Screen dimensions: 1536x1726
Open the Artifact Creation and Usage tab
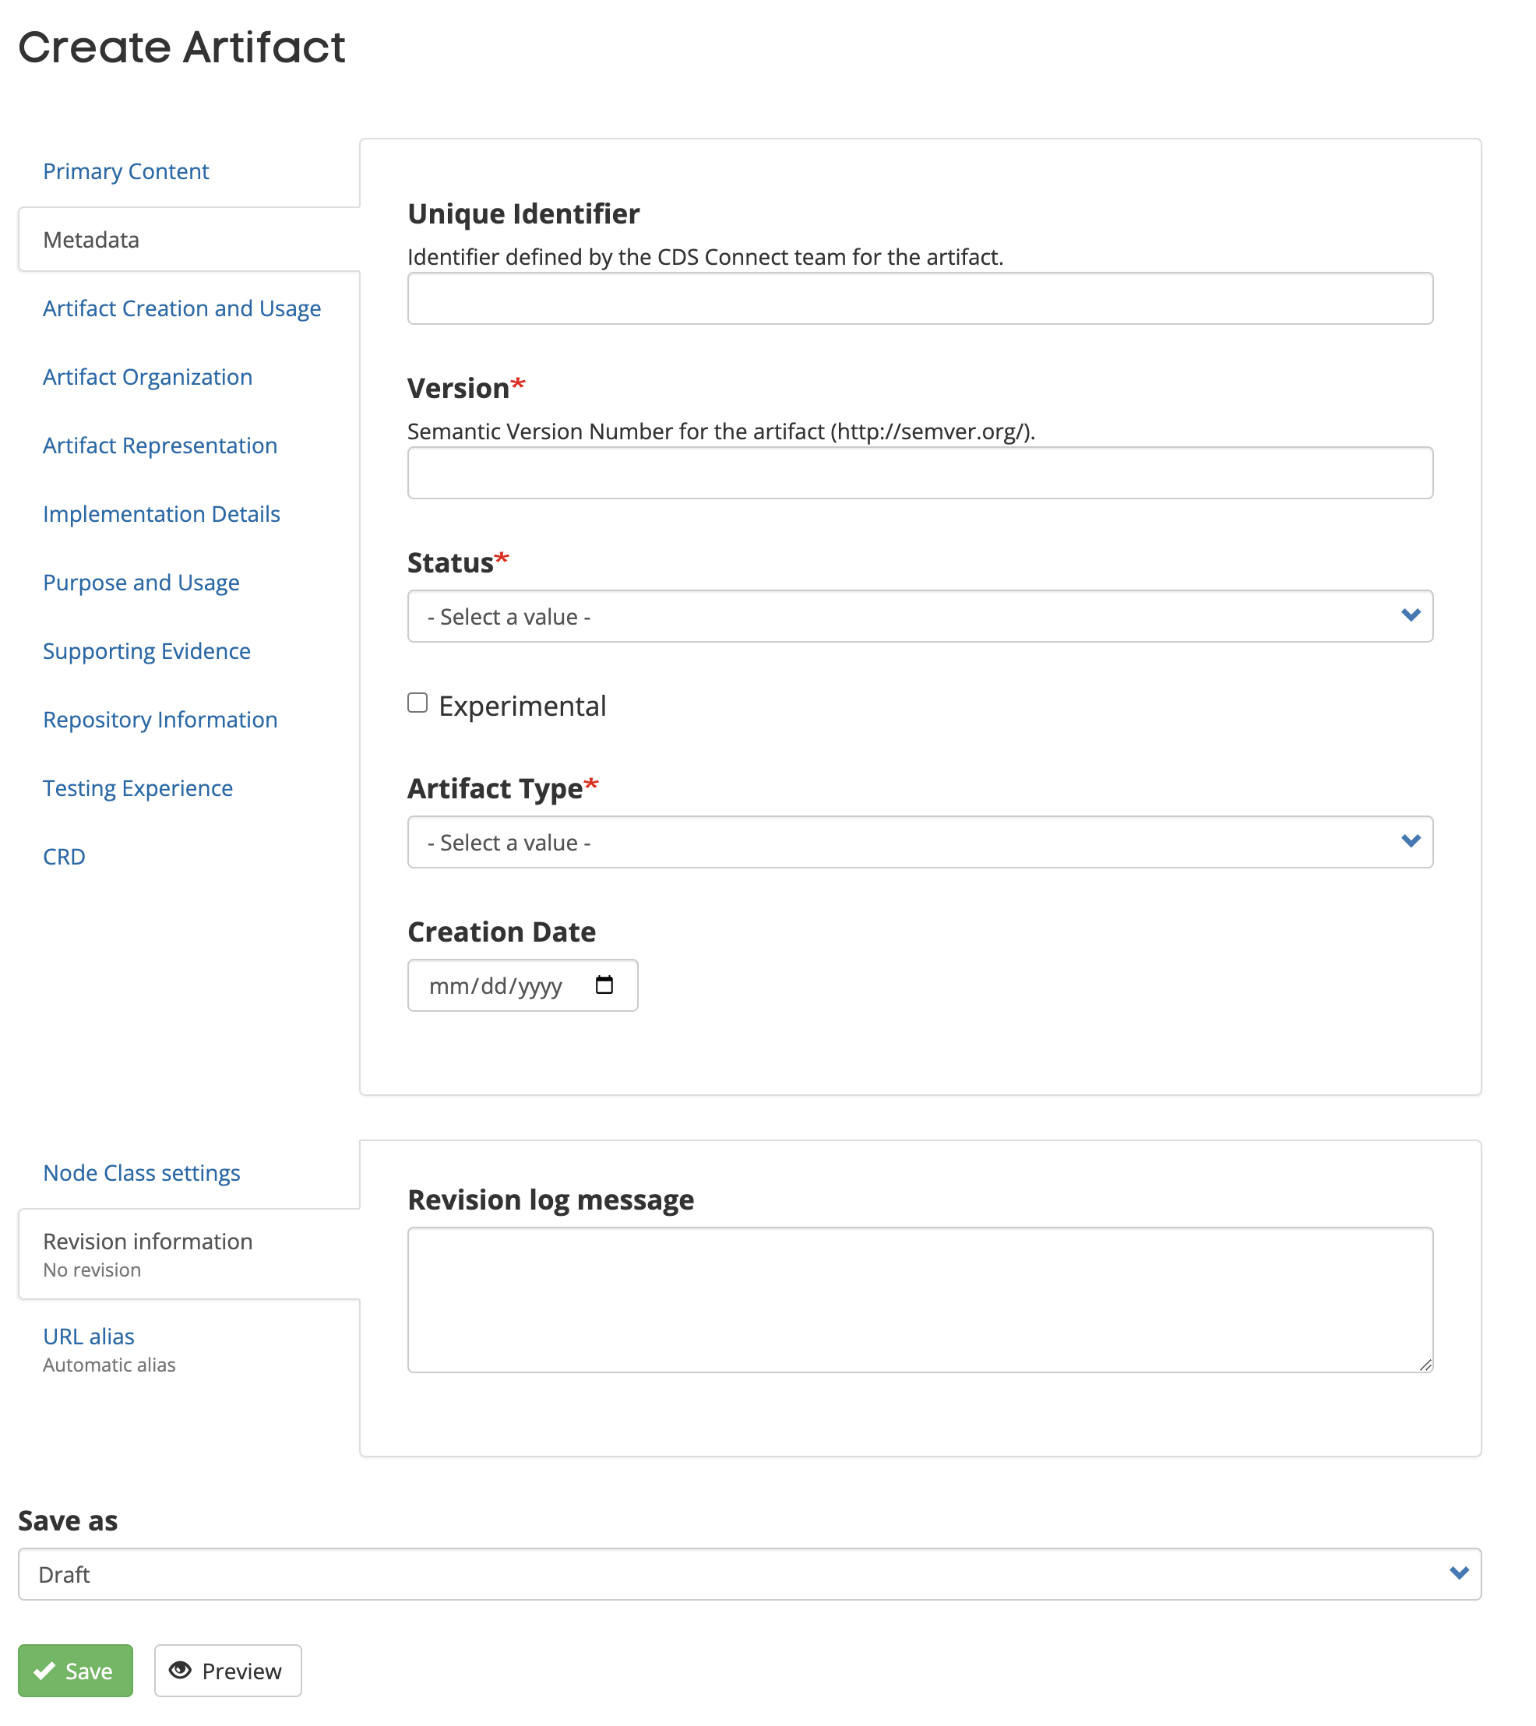click(x=181, y=308)
